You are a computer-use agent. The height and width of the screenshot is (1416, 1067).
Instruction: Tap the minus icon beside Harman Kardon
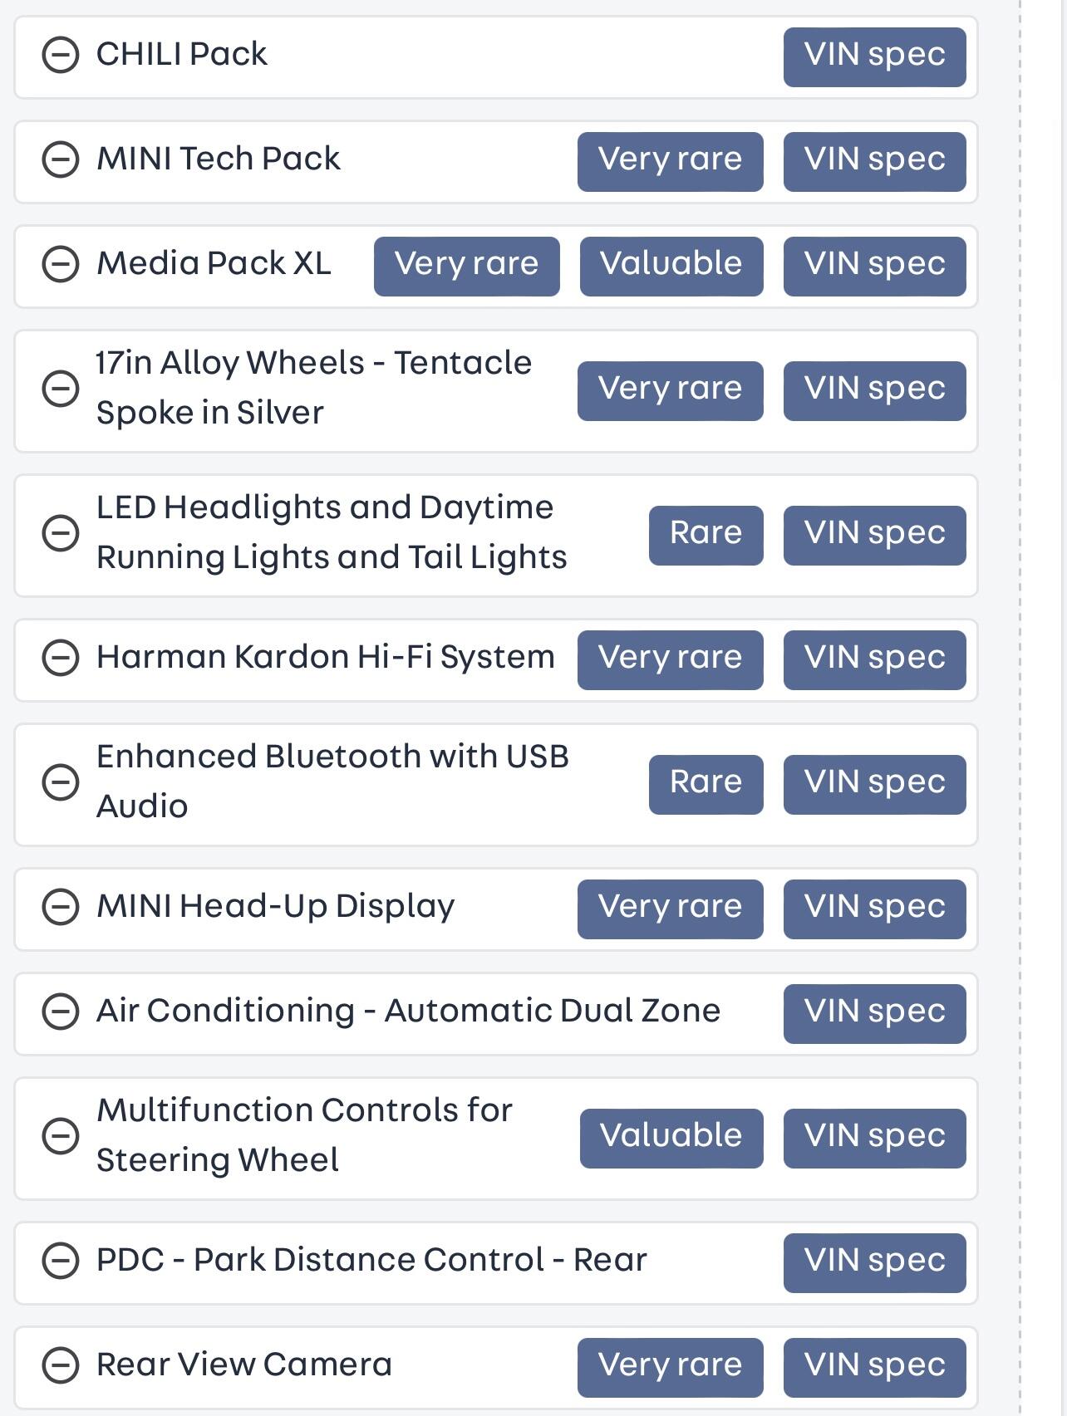pyautogui.click(x=61, y=659)
